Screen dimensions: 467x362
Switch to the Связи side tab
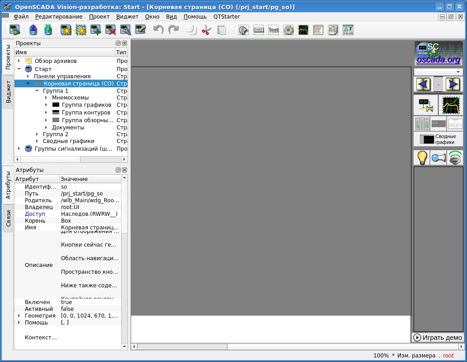click(8, 218)
